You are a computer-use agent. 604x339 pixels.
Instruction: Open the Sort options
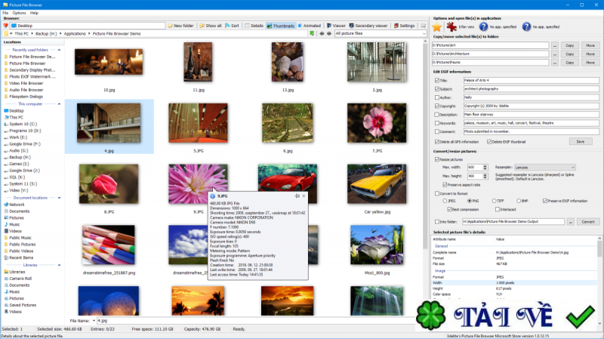232,26
